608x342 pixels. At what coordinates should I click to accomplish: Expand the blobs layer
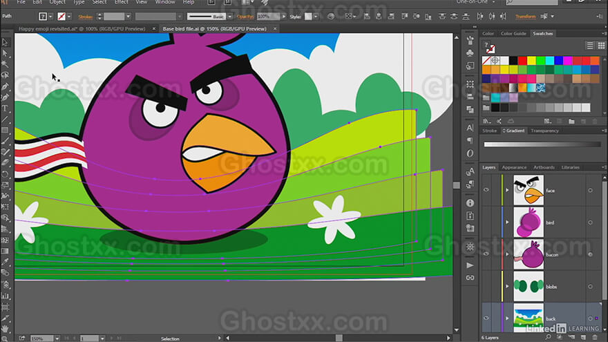tap(507, 286)
